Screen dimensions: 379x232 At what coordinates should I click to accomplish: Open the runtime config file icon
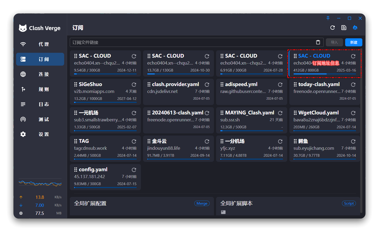coord(344,28)
